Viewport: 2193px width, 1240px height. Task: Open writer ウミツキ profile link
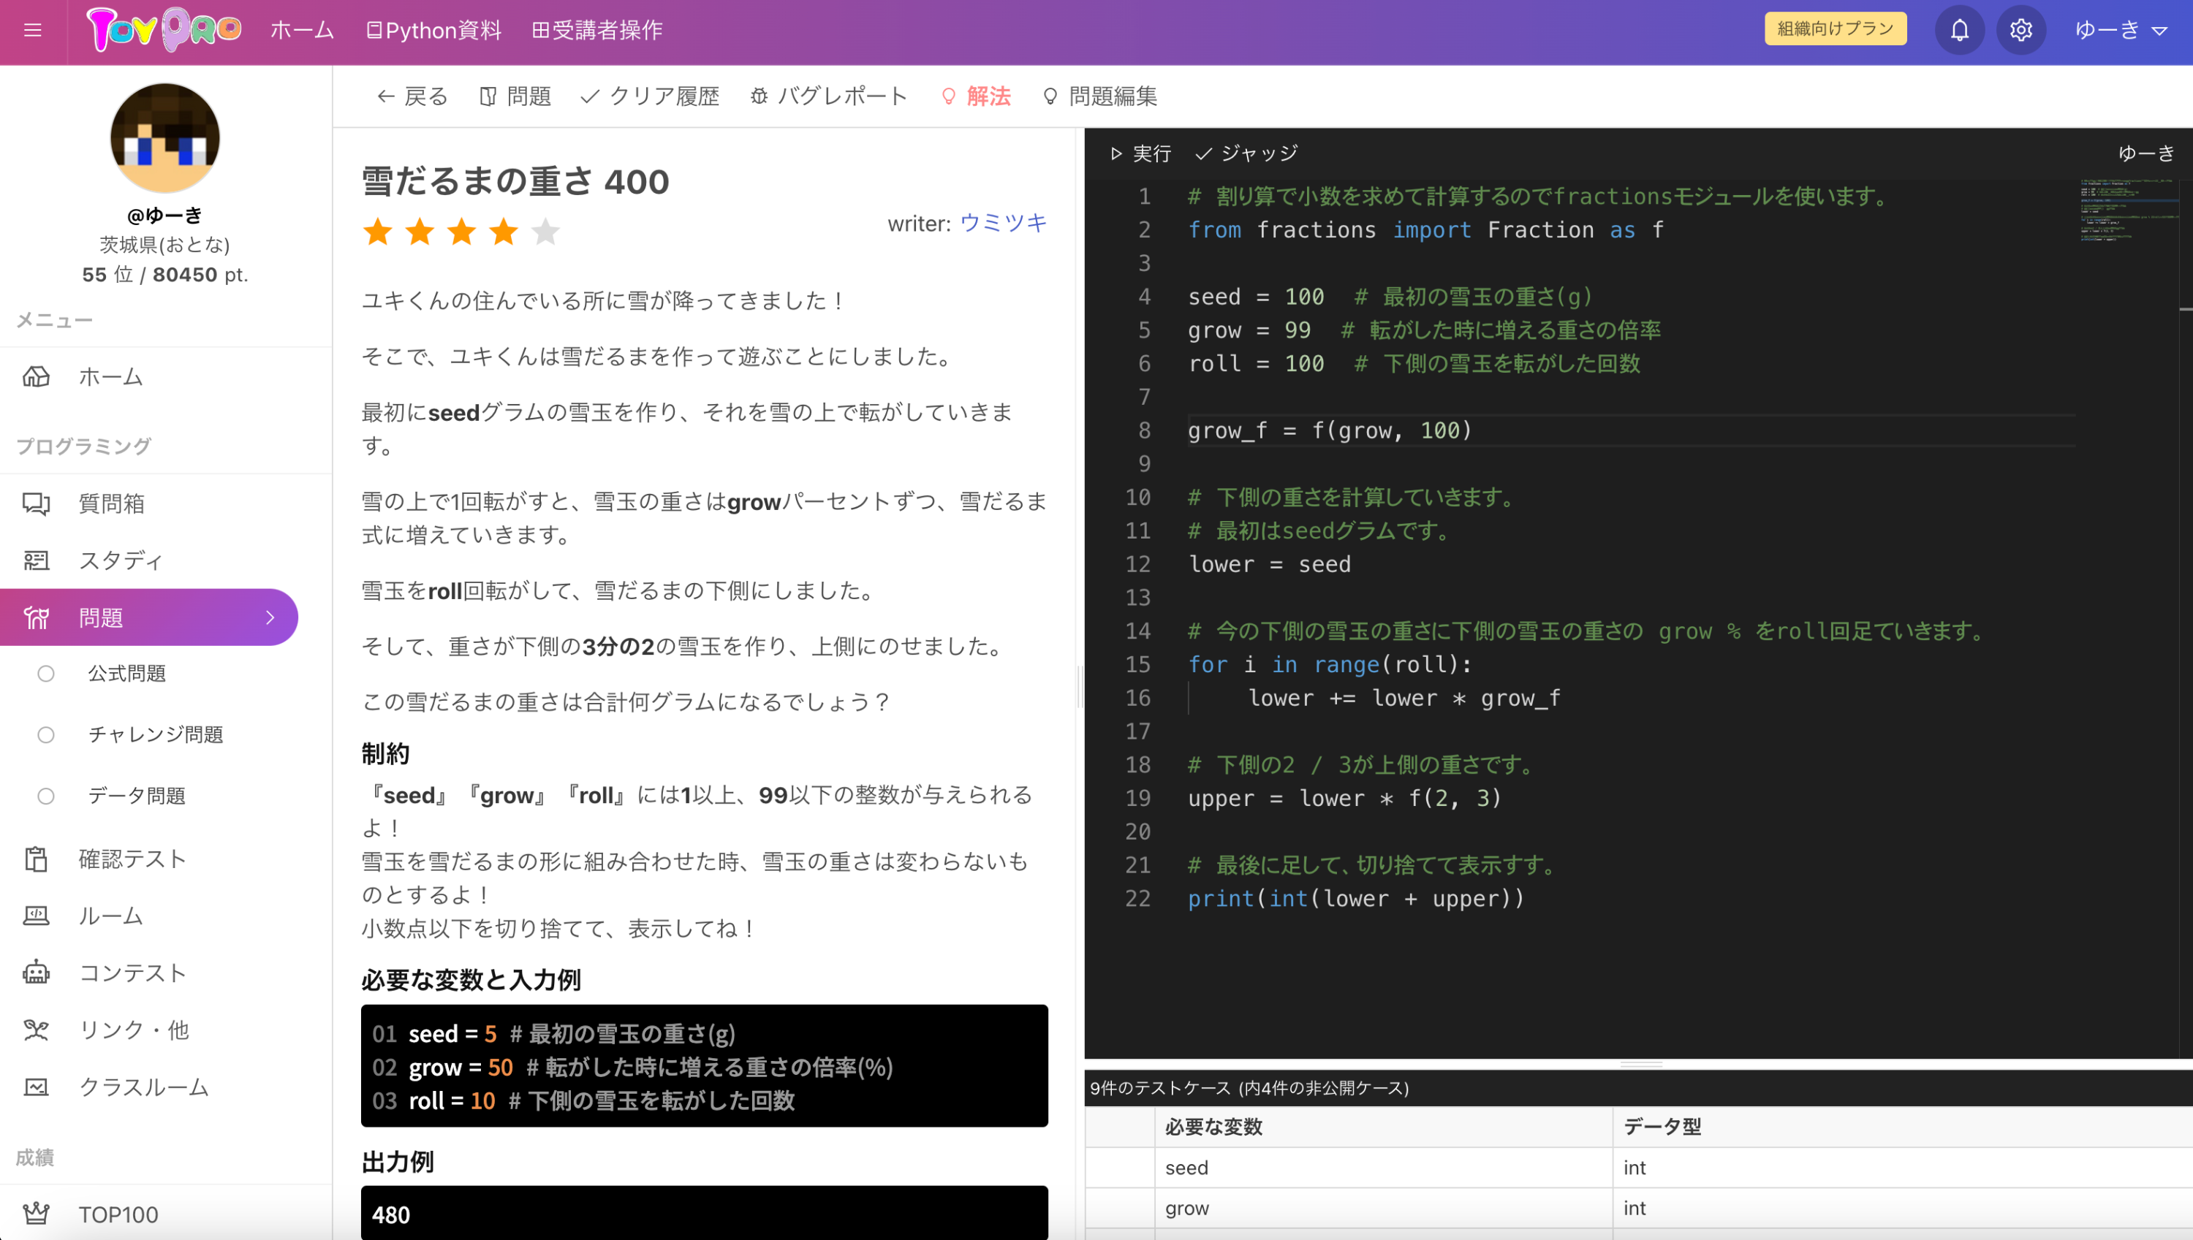(x=1003, y=223)
